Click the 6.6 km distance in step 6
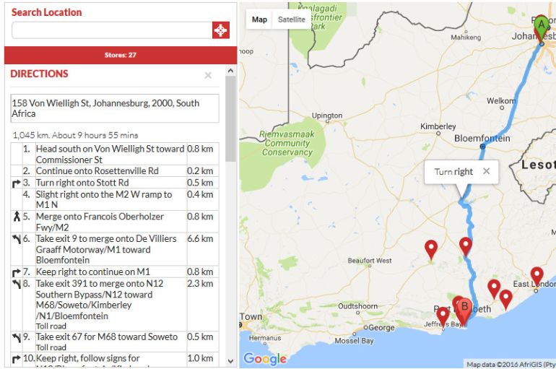 (x=200, y=238)
